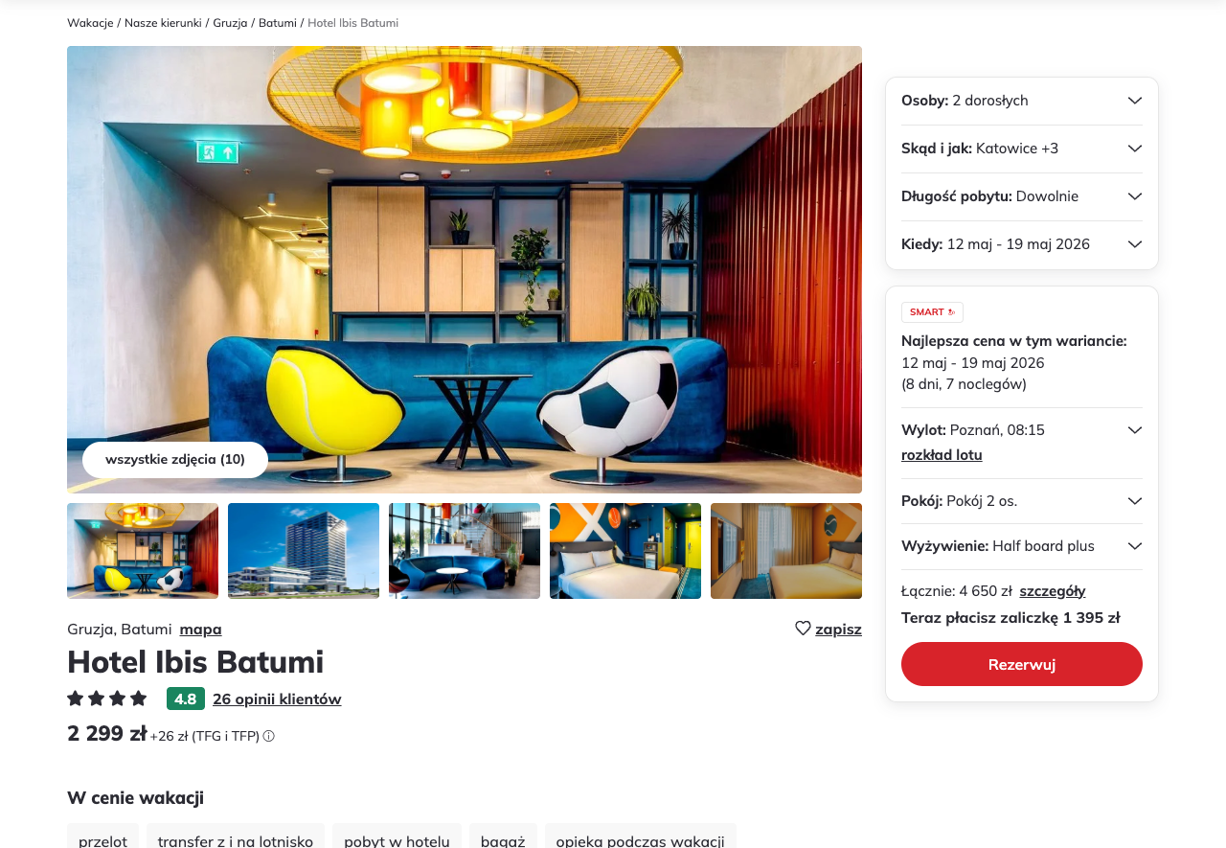
Task: Expand the Pokój room type selector
Action: (1022, 501)
